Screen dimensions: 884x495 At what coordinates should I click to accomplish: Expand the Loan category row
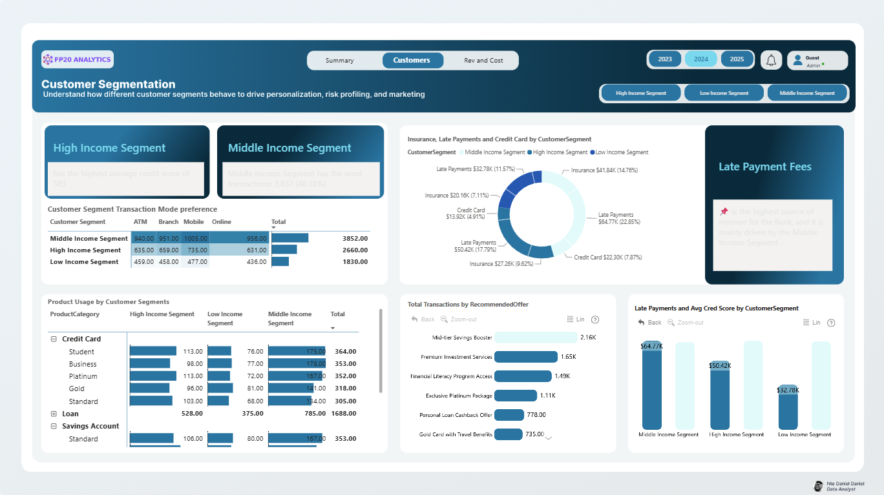coord(53,414)
